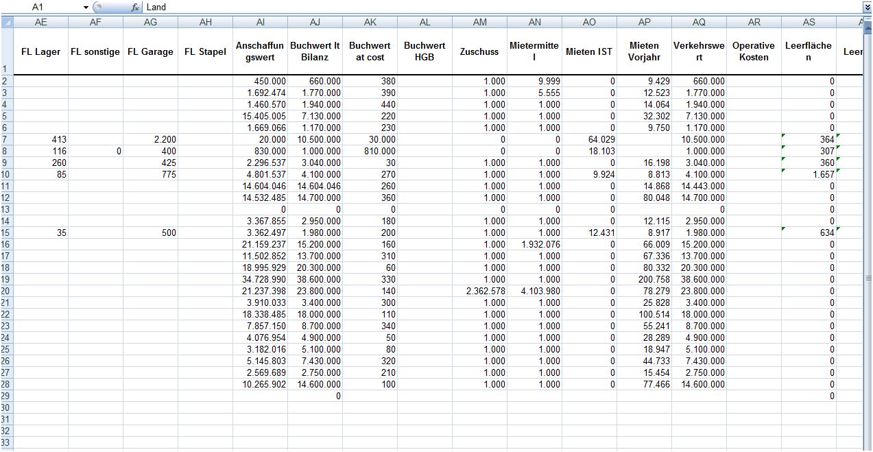Click the cell with value 15.405.005

point(260,116)
